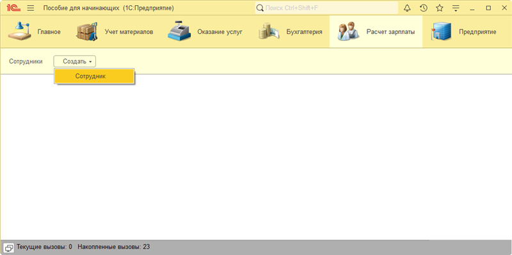Click the building icon for Предприятие

click(x=441, y=31)
